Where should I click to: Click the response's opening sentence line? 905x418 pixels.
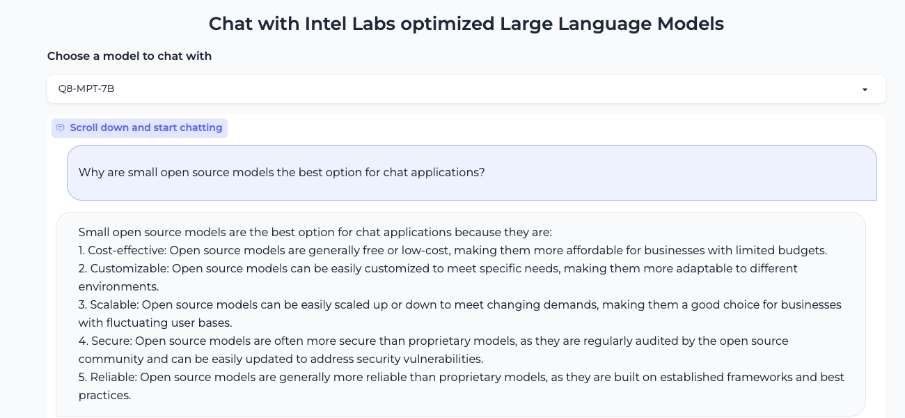click(x=315, y=232)
